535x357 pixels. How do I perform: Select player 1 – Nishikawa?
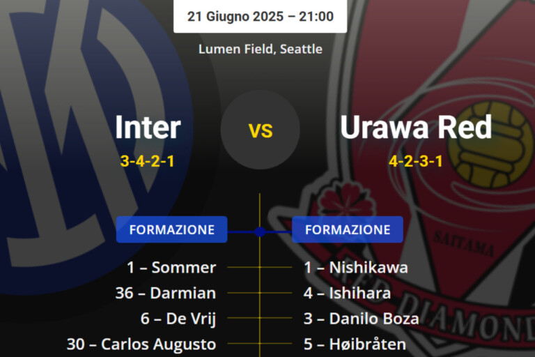pos(356,267)
